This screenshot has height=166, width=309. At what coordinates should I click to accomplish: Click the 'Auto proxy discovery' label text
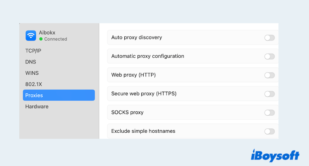(x=136, y=37)
